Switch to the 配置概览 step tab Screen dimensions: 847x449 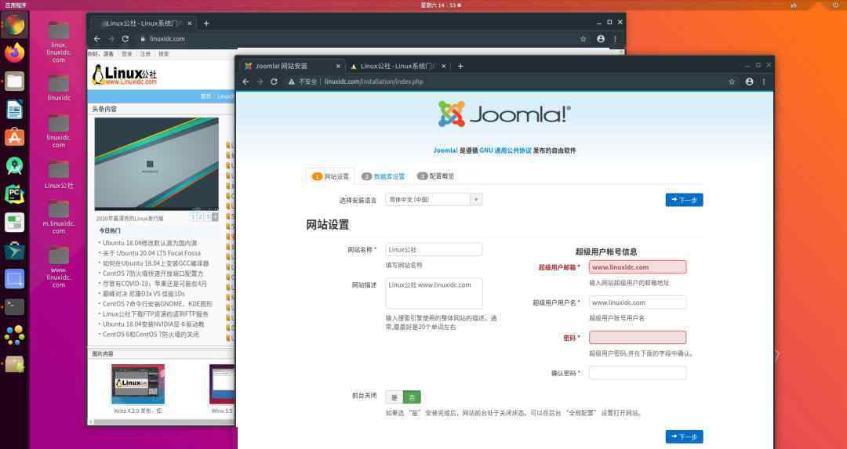(x=435, y=176)
